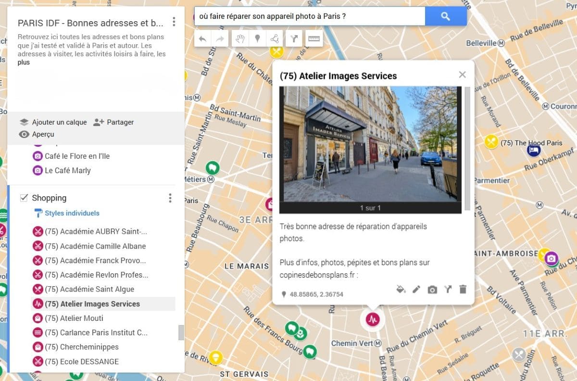577x381 pixels.
Task: Click the info window vertical scrollbar
Action: coord(467,148)
